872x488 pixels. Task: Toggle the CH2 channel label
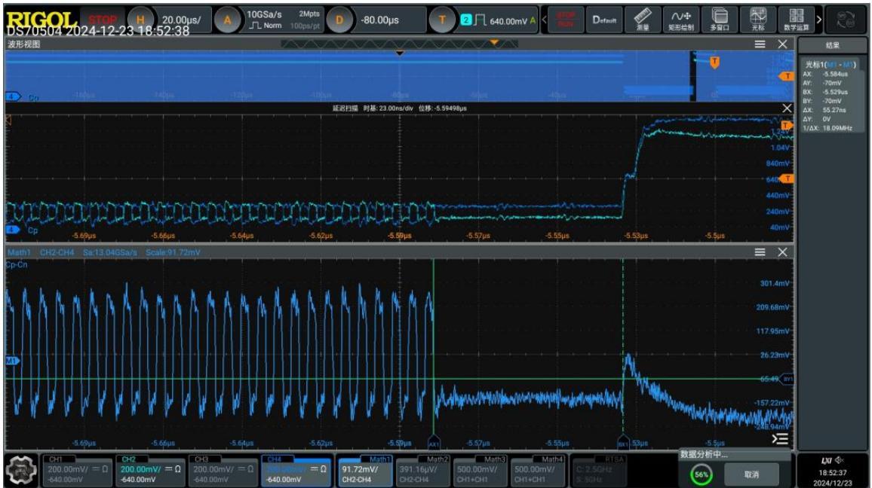click(129, 459)
